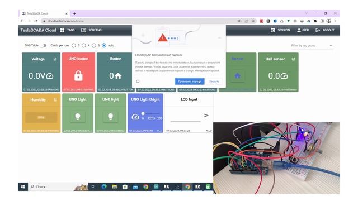Select 6 cards per row
Viewport: 358px width, 201px height.
[94, 45]
